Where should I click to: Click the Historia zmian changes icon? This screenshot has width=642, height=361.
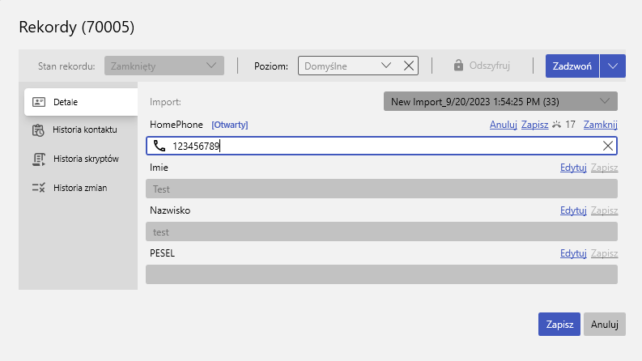pos(38,188)
